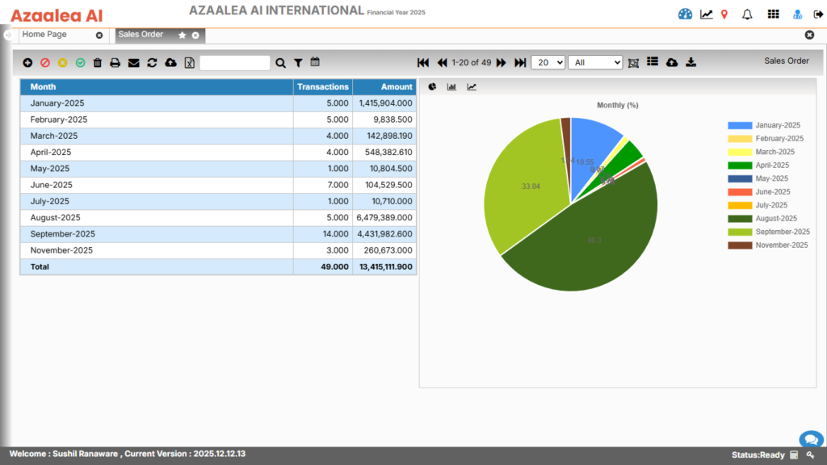Switch chart to line graph view
The image size is (827, 465).
(470, 86)
